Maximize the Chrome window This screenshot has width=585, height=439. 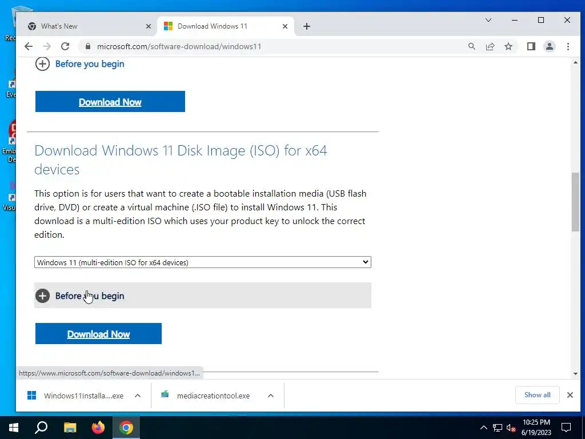[540, 20]
